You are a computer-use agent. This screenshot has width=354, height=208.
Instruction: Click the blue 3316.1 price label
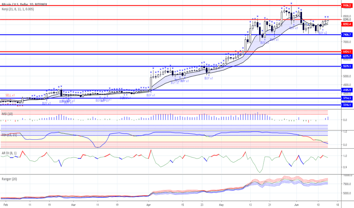click(x=347, y=105)
